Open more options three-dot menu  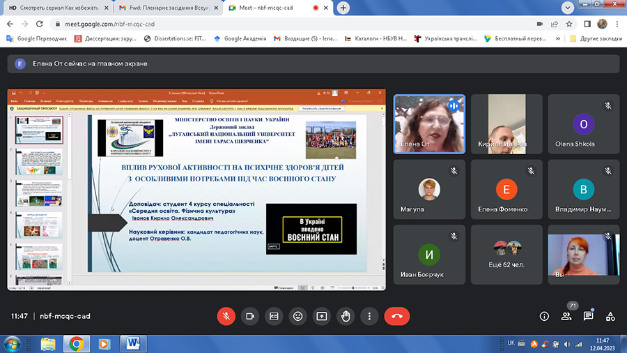(369, 316)
